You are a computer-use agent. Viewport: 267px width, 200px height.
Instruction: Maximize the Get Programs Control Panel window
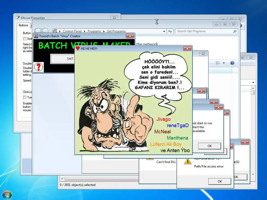pos(225,24)
